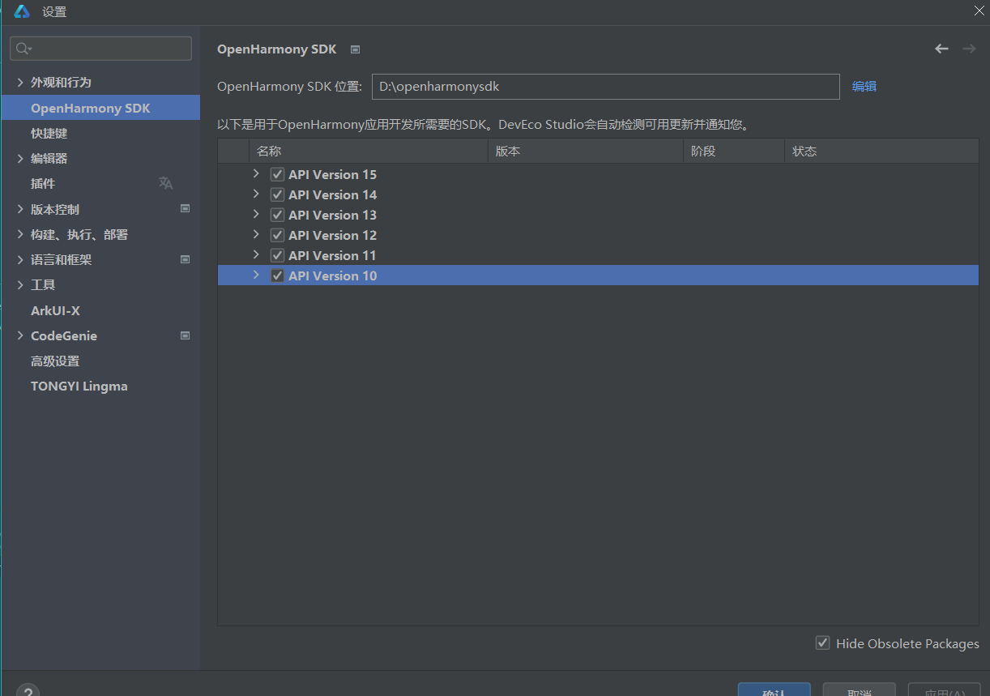Toggle the API Version 12 checkbox
Viewport: 990px width, 696px height.
point(277,235)
